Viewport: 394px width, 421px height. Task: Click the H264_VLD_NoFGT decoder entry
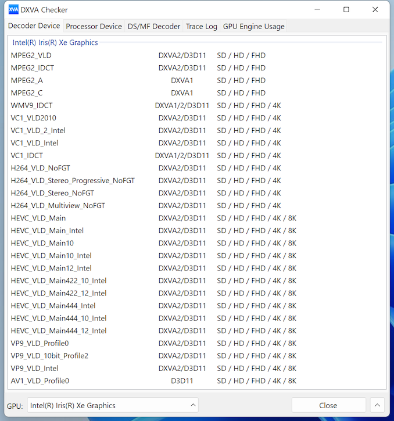[x=41, y=168]
